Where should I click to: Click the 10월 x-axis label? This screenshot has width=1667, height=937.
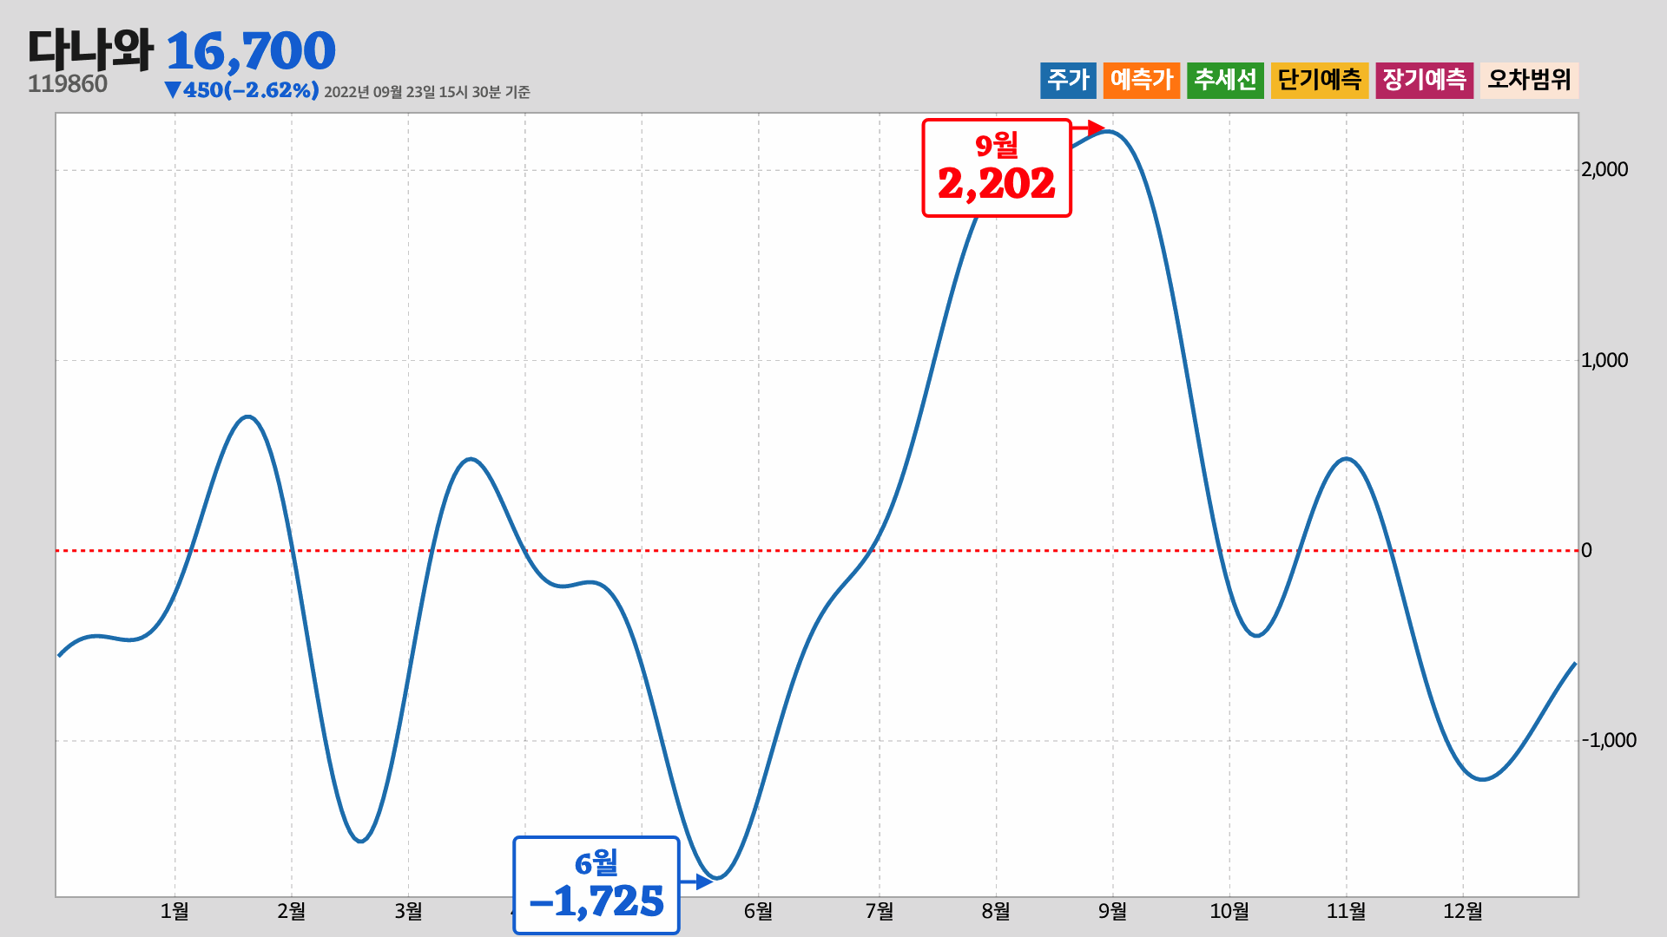click(1229, 911)
